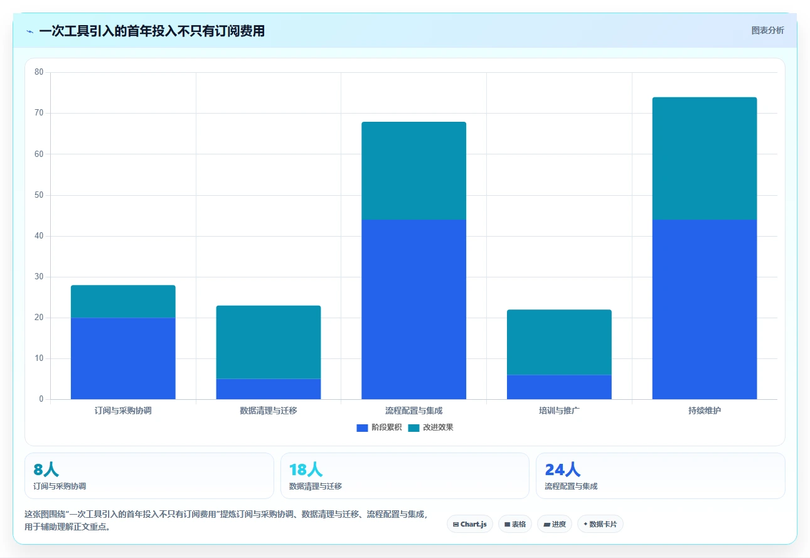Click the blue segment of 数据清理与迁移 bar
Screen dimensions: 810x558
coord(269,389)
